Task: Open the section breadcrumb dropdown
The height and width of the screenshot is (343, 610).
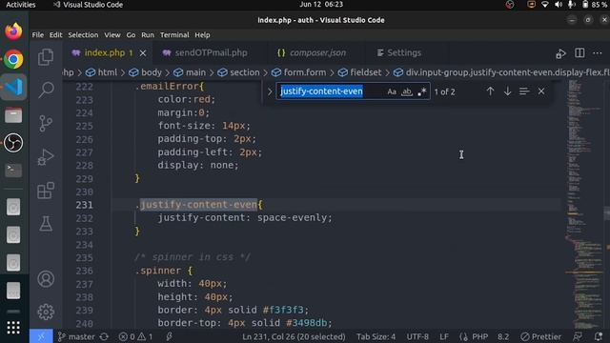Action: pyautogui.click(x=239, y=72)
